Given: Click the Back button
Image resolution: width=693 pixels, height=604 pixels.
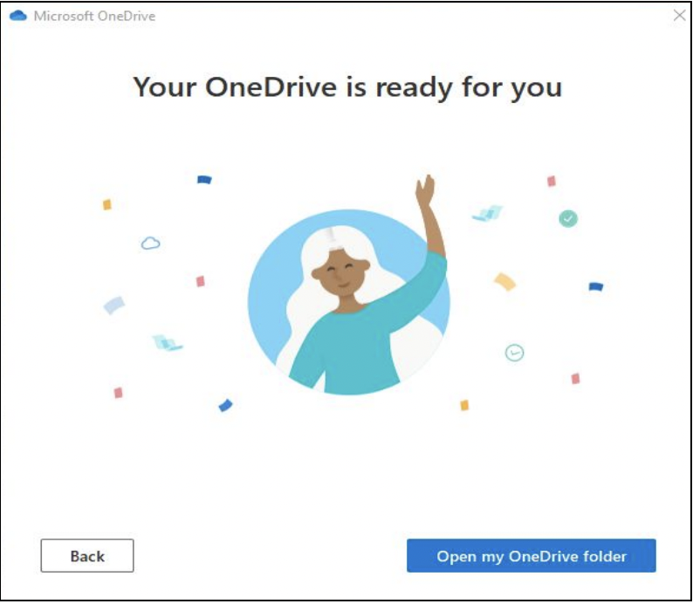Looking at the screenshot, I should pos(87,555).
